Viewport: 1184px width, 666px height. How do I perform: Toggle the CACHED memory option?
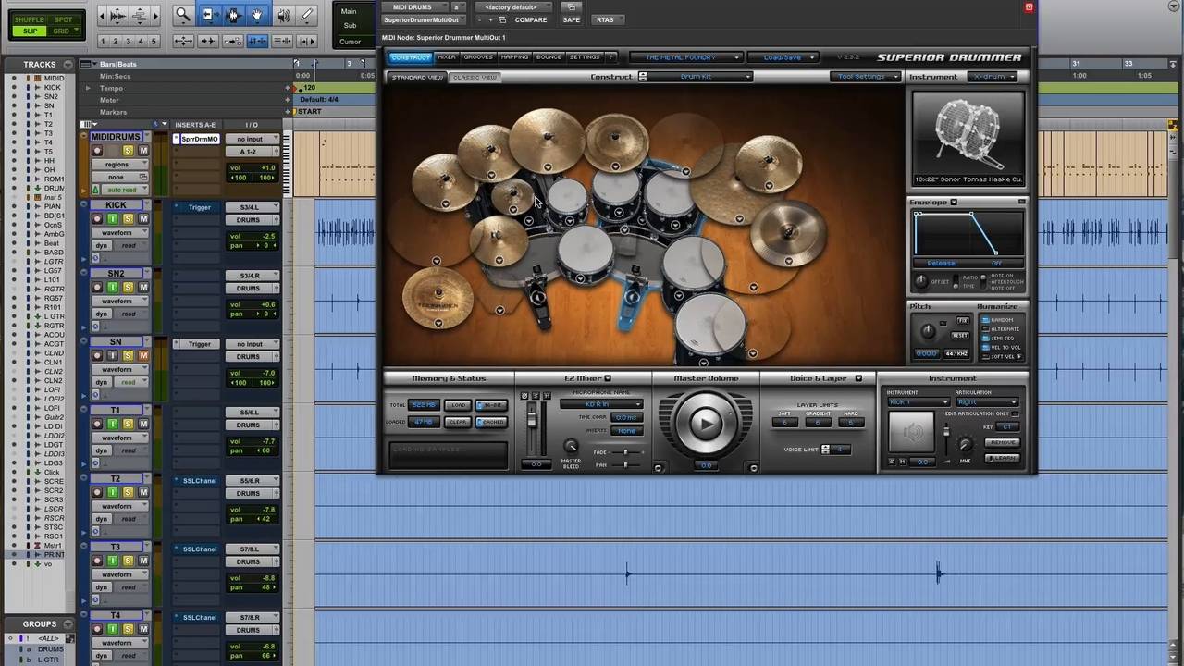[490, 422]
